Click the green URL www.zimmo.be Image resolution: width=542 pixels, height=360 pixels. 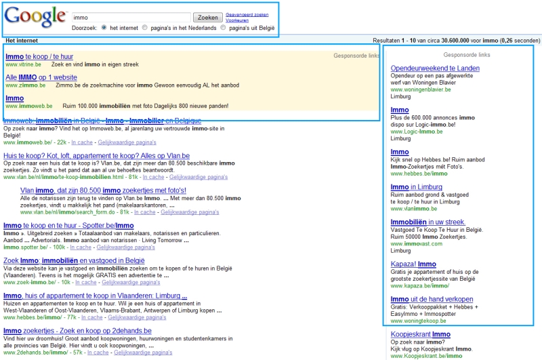click(x=25, y=85)
